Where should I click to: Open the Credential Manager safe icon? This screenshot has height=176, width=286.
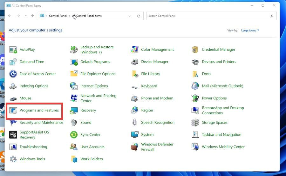(195, 50)
